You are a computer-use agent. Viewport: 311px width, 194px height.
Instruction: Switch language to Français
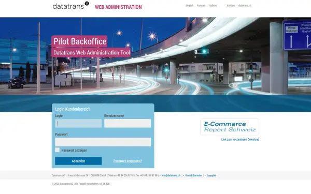pyautogui.click(x=201, y=6)
